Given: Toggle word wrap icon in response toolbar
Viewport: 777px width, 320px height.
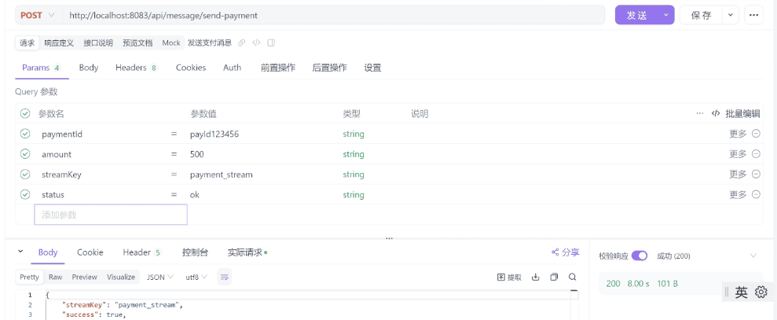Looking at the screenshot, I should point(225,277).
